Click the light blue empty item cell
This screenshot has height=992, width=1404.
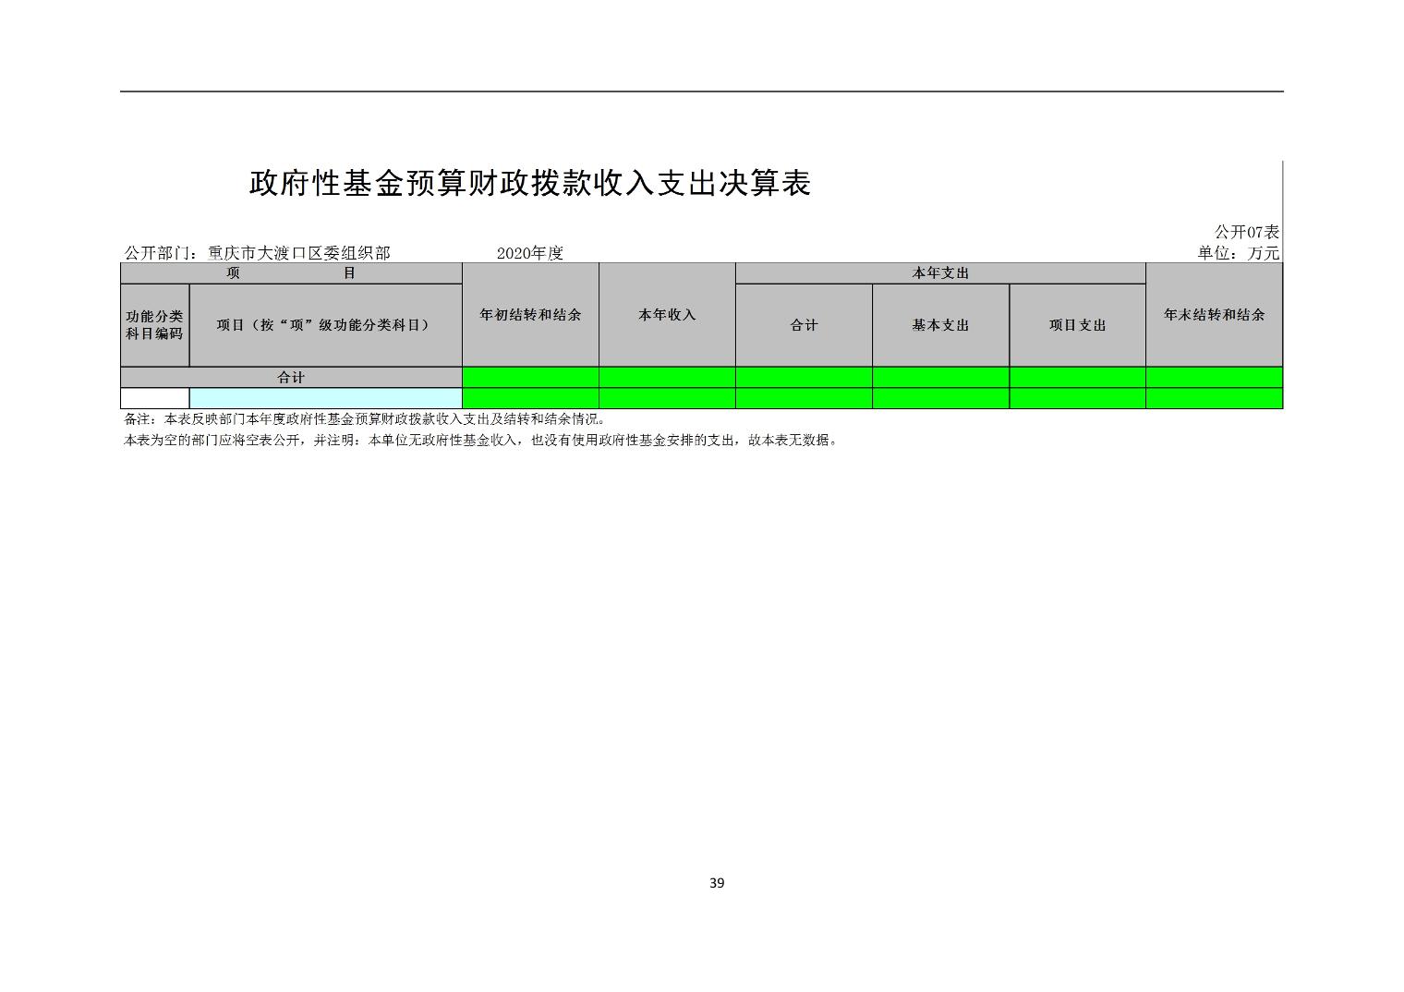click(324, 398)
